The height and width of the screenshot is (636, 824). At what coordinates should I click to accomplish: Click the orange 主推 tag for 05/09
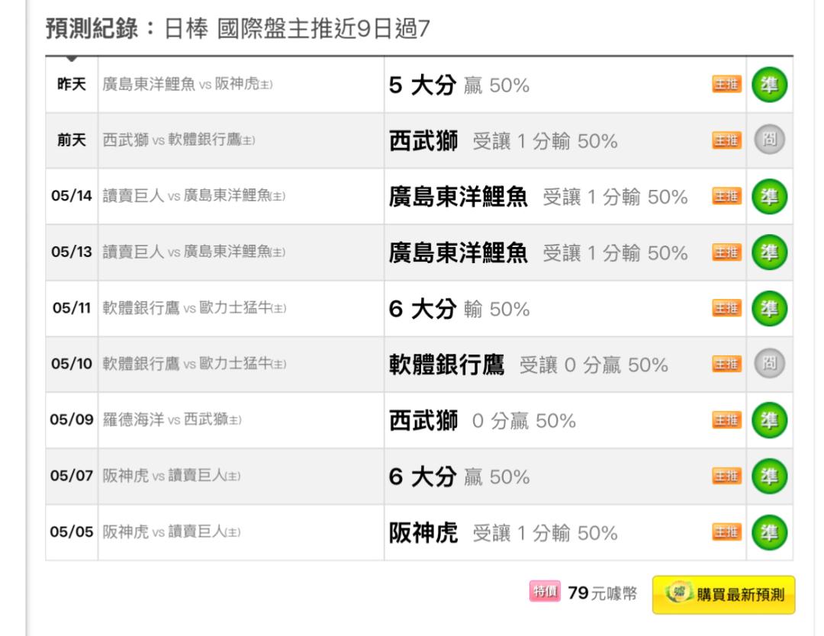(x=726, y=420)
